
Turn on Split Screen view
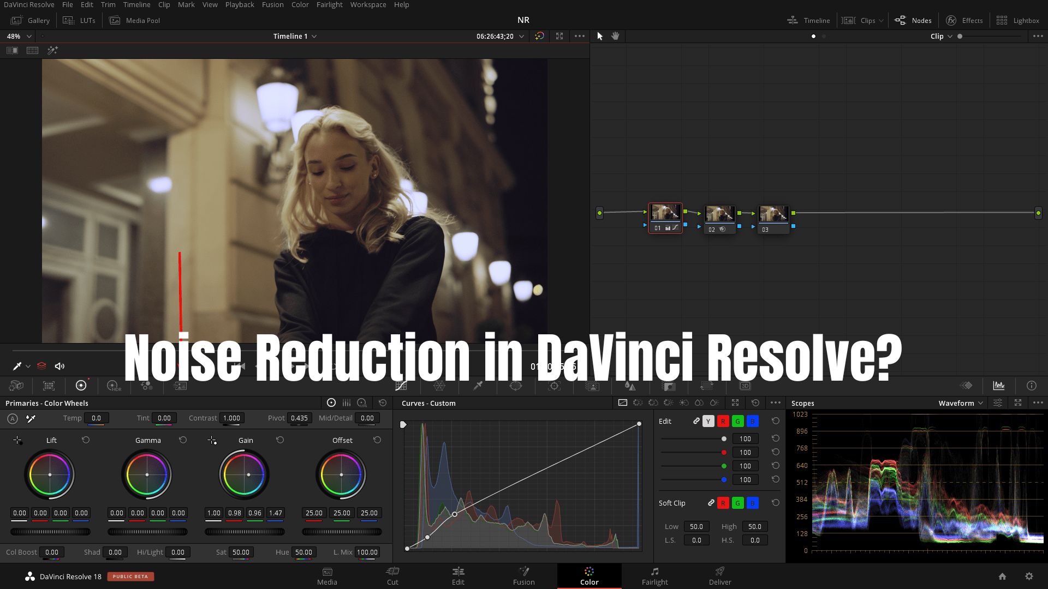32,50
